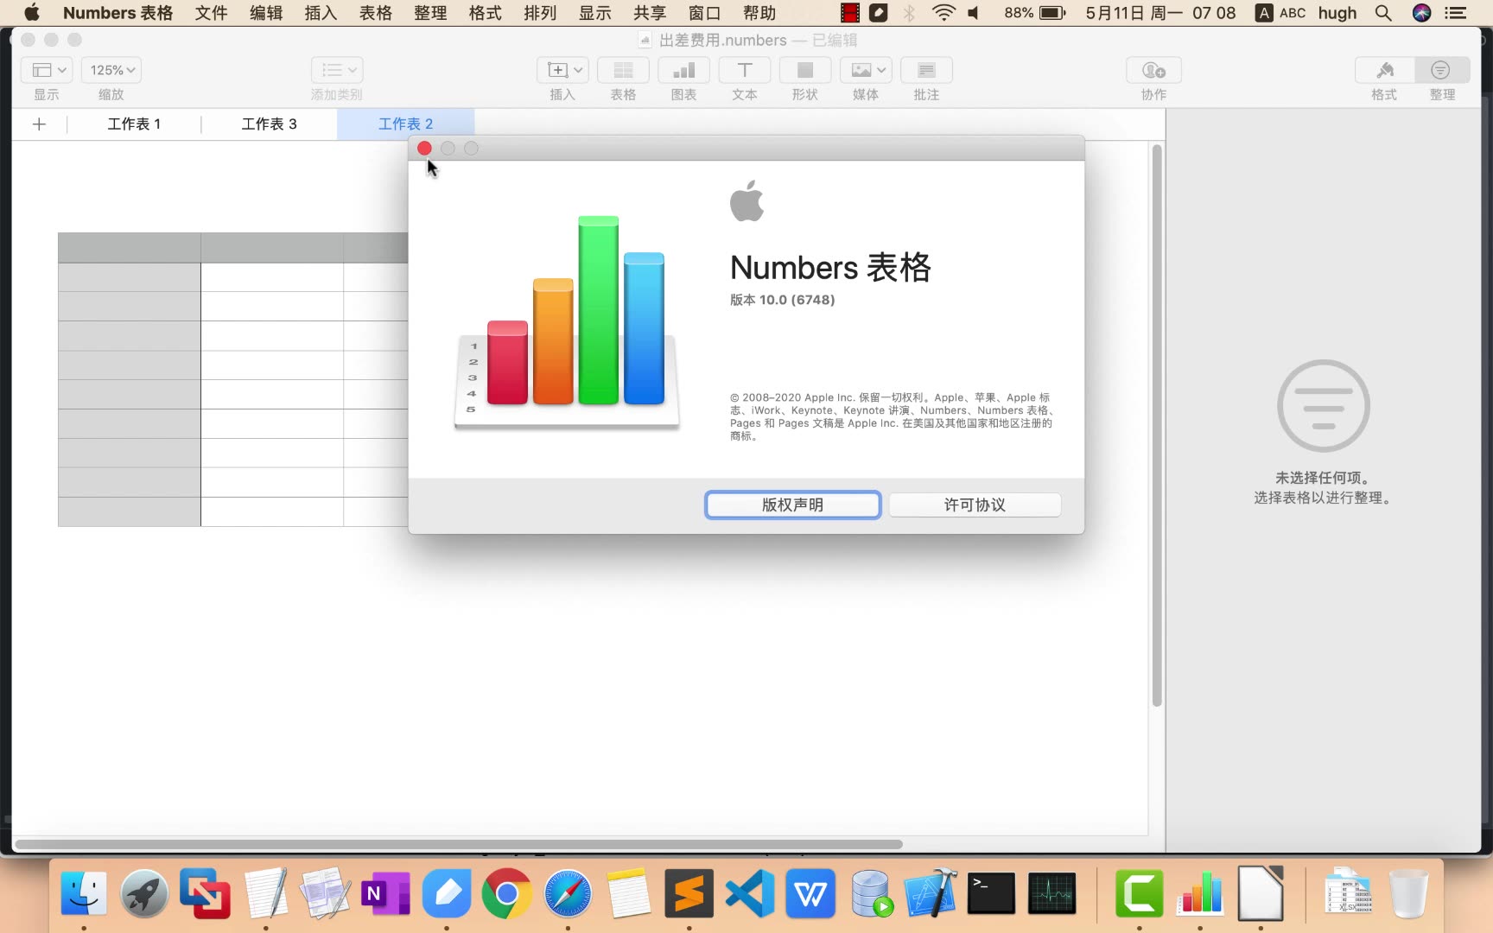Image resolution: width=1493 pixels, height=933 pixels.
Task: Open the Numbers 表格 application menu
Action: click(x=118, y=13)
